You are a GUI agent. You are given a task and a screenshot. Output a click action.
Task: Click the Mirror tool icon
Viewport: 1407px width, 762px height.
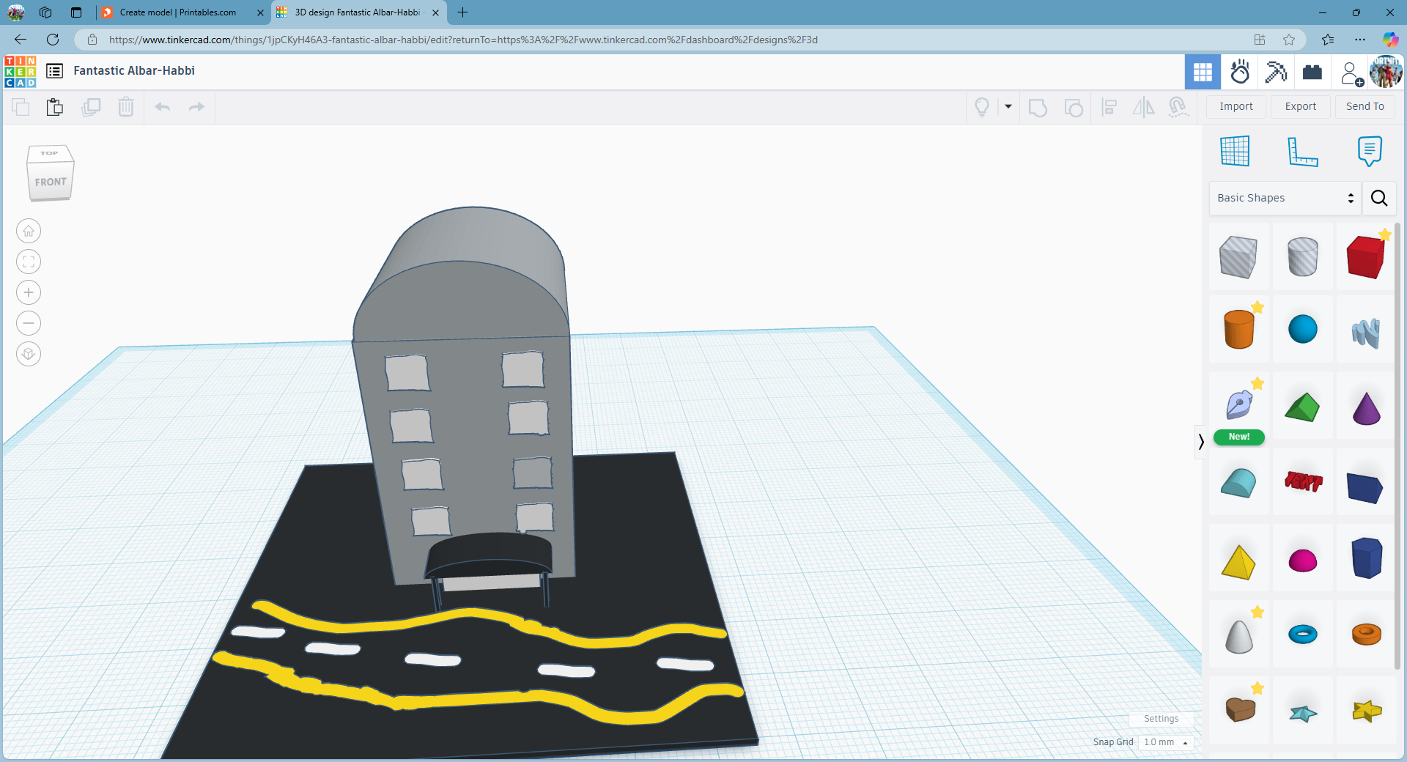point(1143,108)
